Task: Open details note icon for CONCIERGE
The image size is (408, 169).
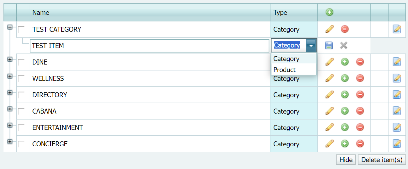Action: (x=397, y=144)
